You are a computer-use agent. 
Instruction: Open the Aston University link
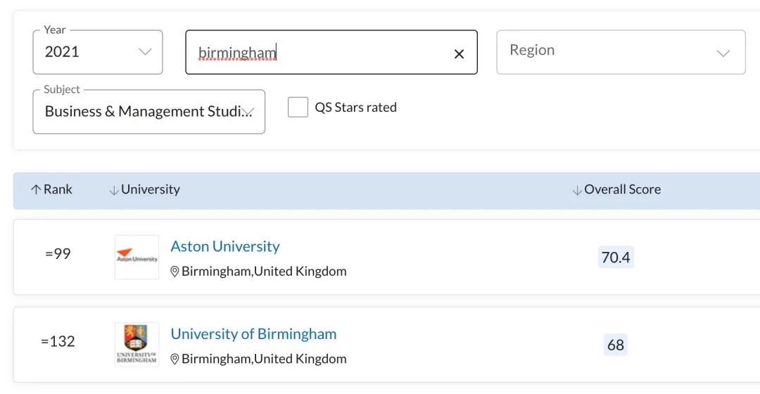tap(225, 246)
